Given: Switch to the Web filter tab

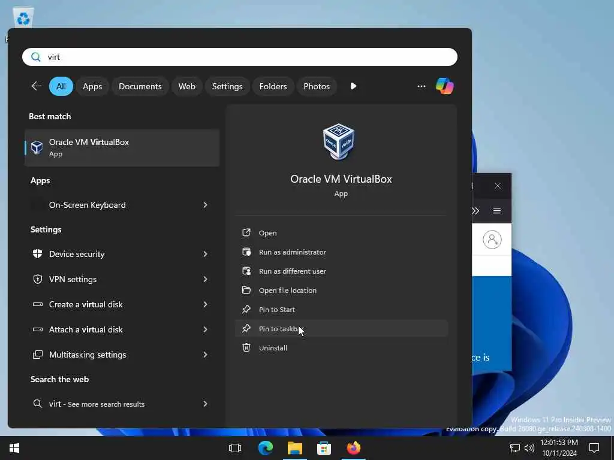Looking at the screenshot, I should [187, 86].
